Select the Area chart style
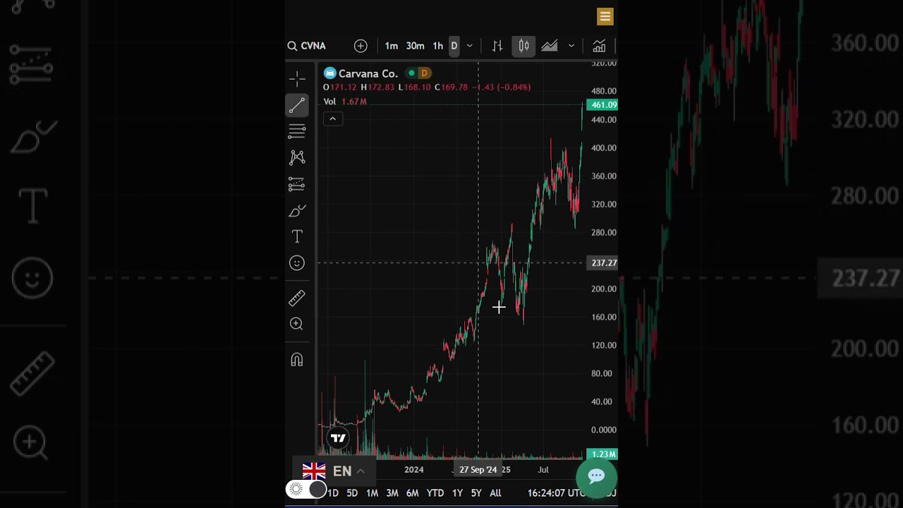903x508 pixels. (x=550, y=46)
